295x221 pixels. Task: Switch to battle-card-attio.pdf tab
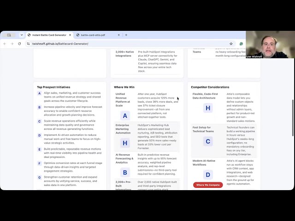click(93, 35)
